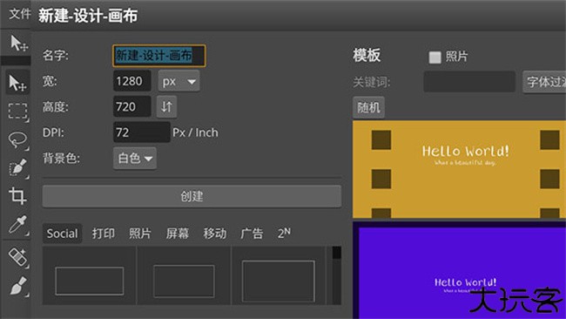Viewport: 566px width, 319px height.
Task: Choose the Lasso Select tool
Action: [17, 140]
